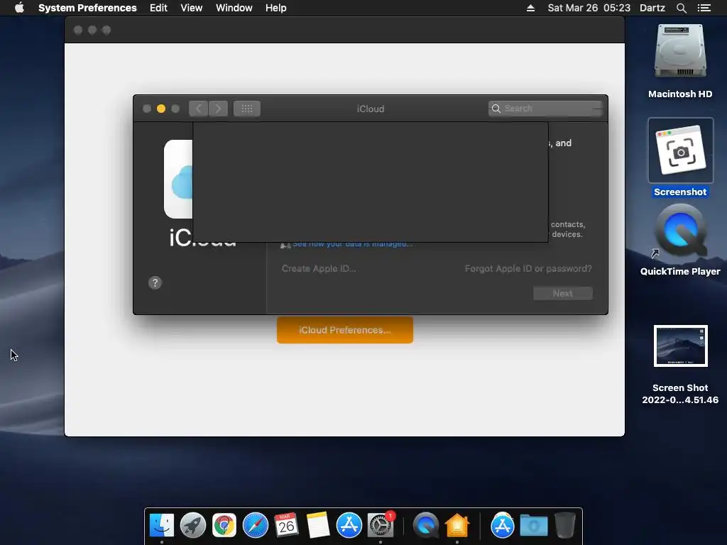Click the Search field in iCloud window
Image resolution: width=727 pixels, height=545 pixels.
pyautogui.click(x=545, y=109)
